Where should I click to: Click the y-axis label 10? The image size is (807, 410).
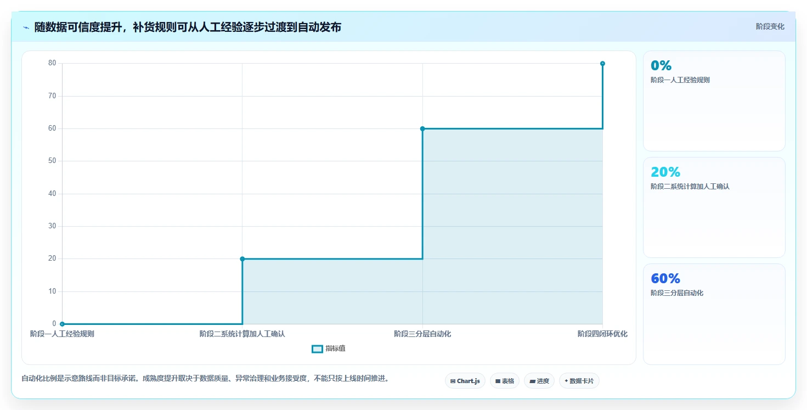click(x=52, y=291)
